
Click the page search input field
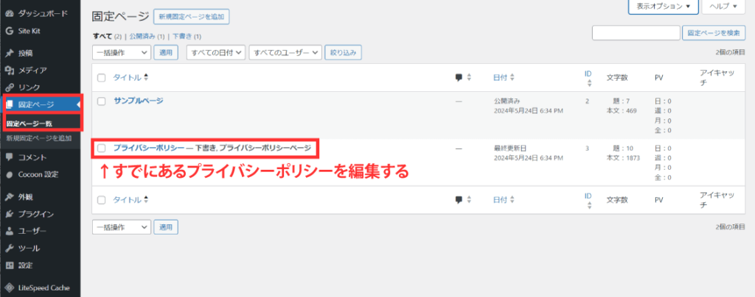coord(636,33)
